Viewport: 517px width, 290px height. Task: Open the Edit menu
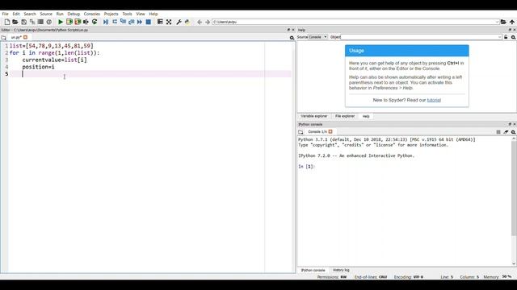(x=16, y=14)
